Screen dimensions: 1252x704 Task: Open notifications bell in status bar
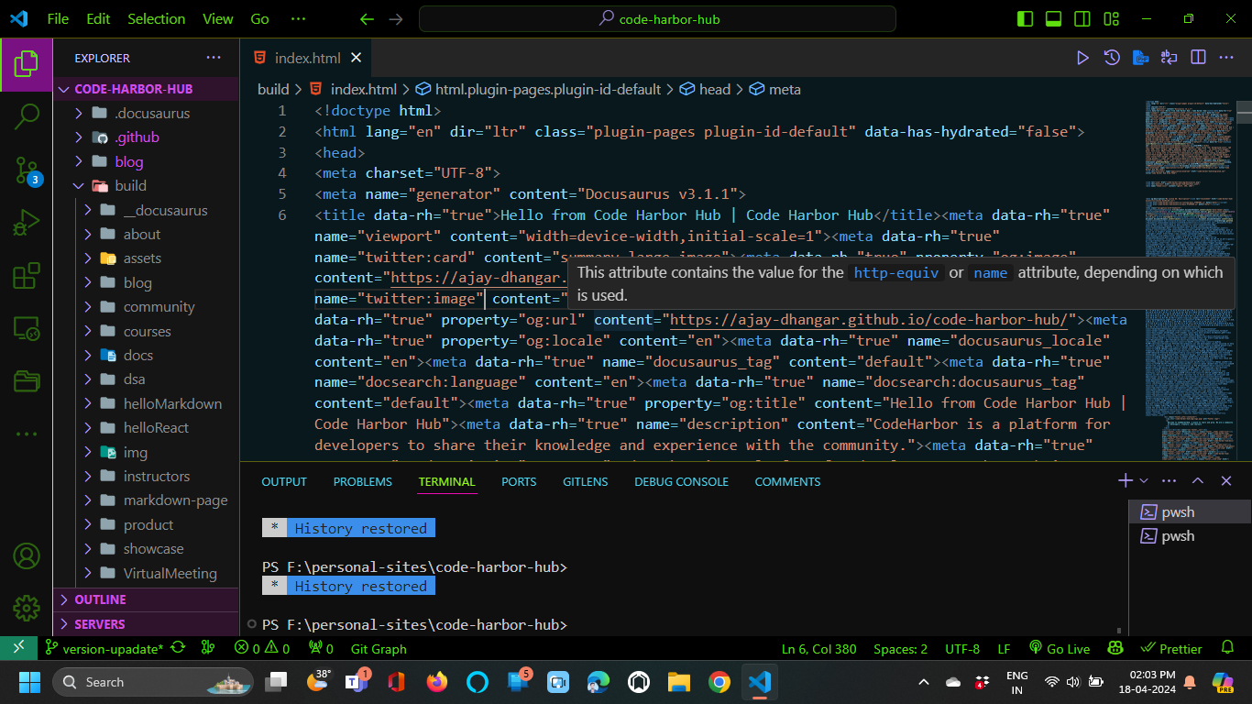[x=1227, y=648]
